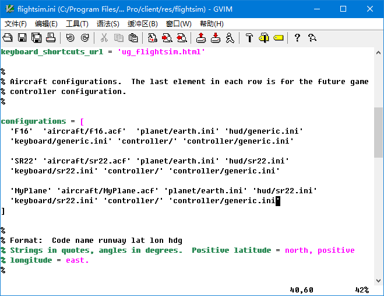This screenshot has height=296, width=384.
Task: Open the 编辑(E) menu
Action: [46, 24]
